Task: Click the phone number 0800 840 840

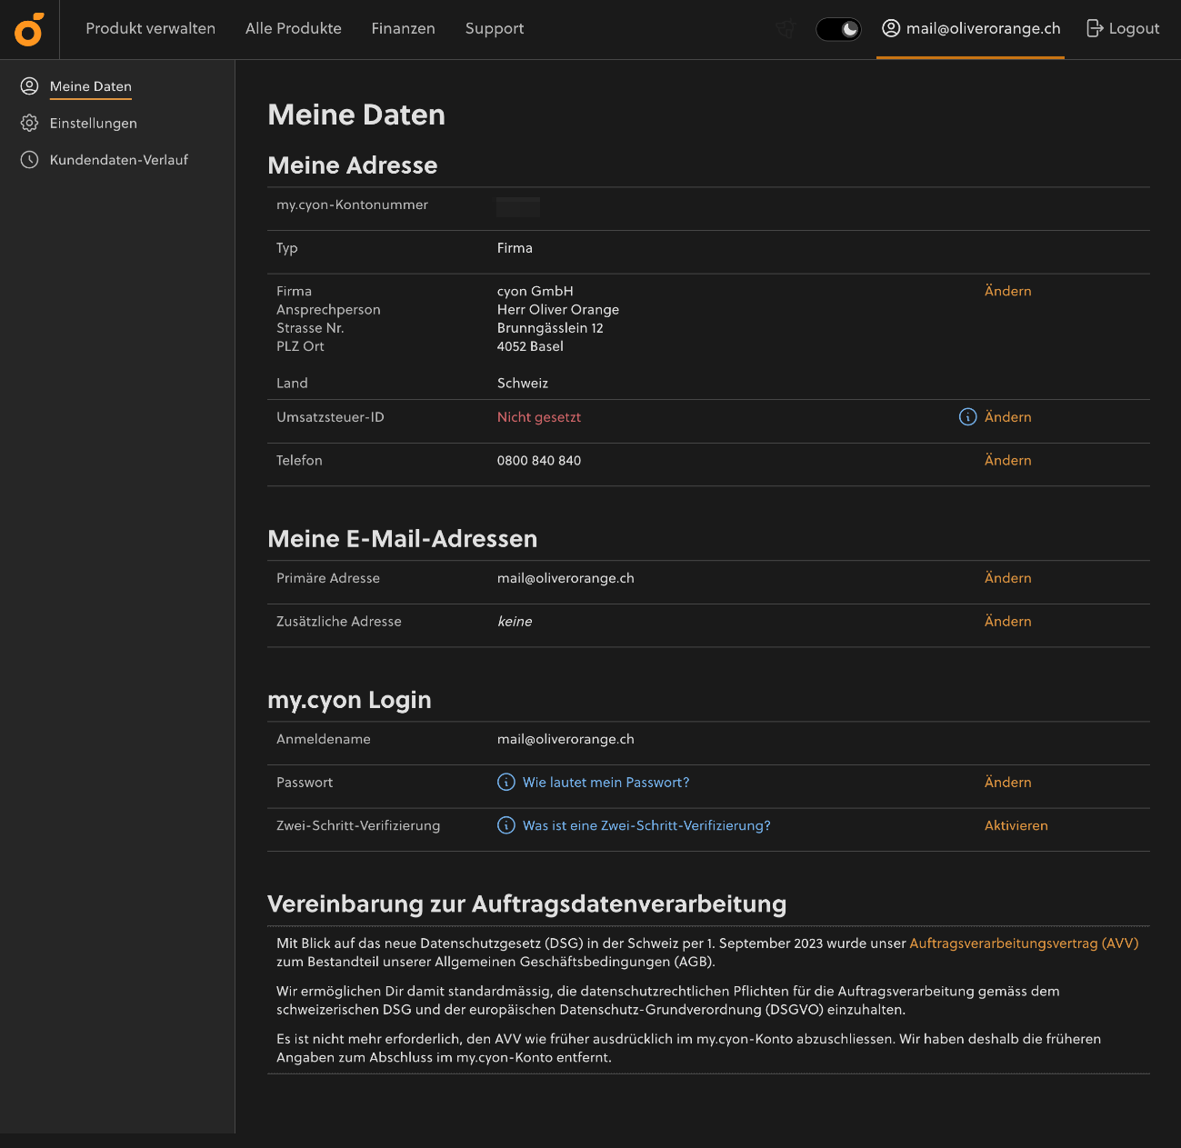Action: (x=538, y=461)
